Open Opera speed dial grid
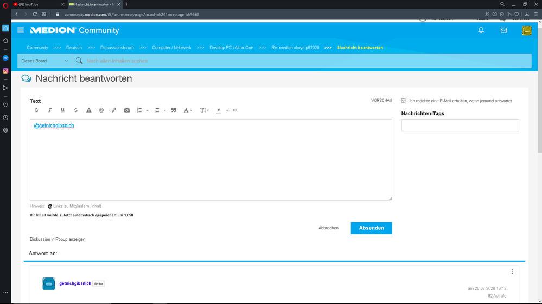The image size is (542, 304). click(44, 14)
